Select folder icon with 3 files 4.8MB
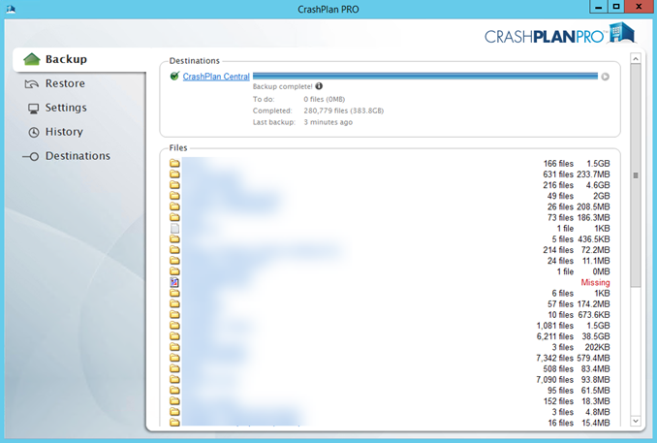The image size is (657, 443). coord(174,412)
